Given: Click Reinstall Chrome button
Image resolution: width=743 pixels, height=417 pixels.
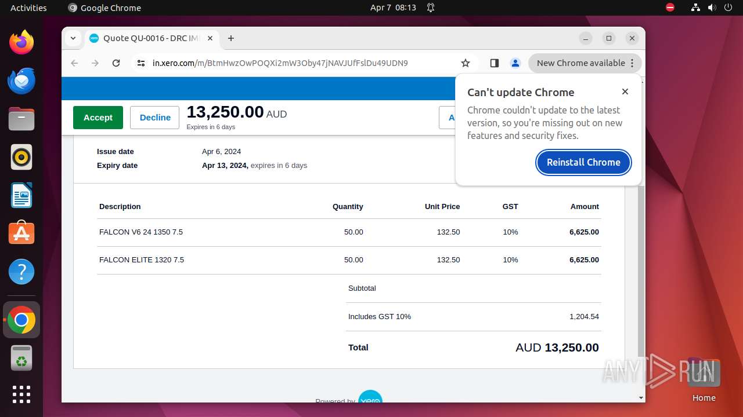Looking at the screenshot, I should 583,162.
